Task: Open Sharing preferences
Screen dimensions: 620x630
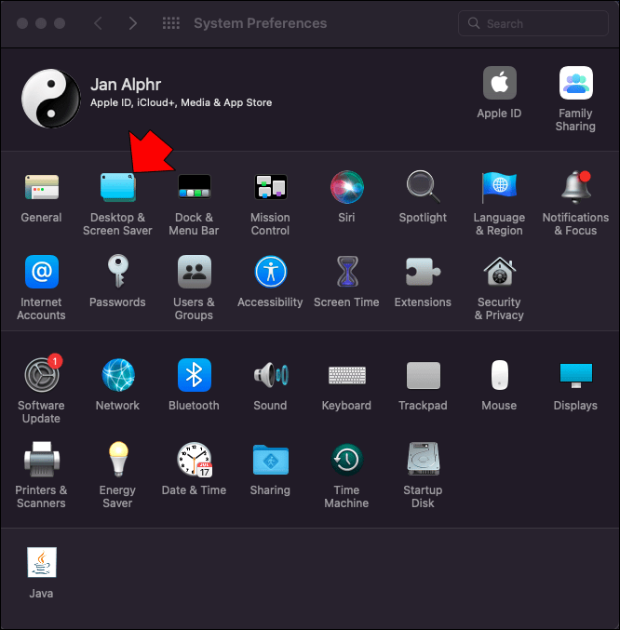Action: (x=270, y=460)
